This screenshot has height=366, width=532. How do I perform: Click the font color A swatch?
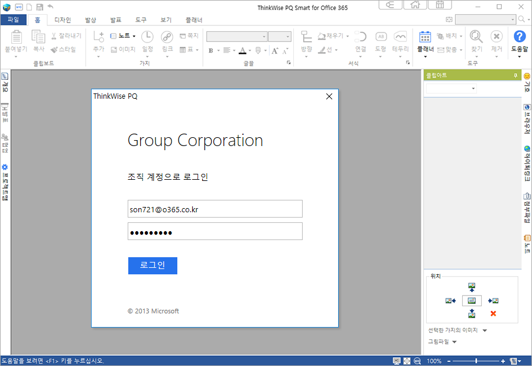tap(242, 51)
